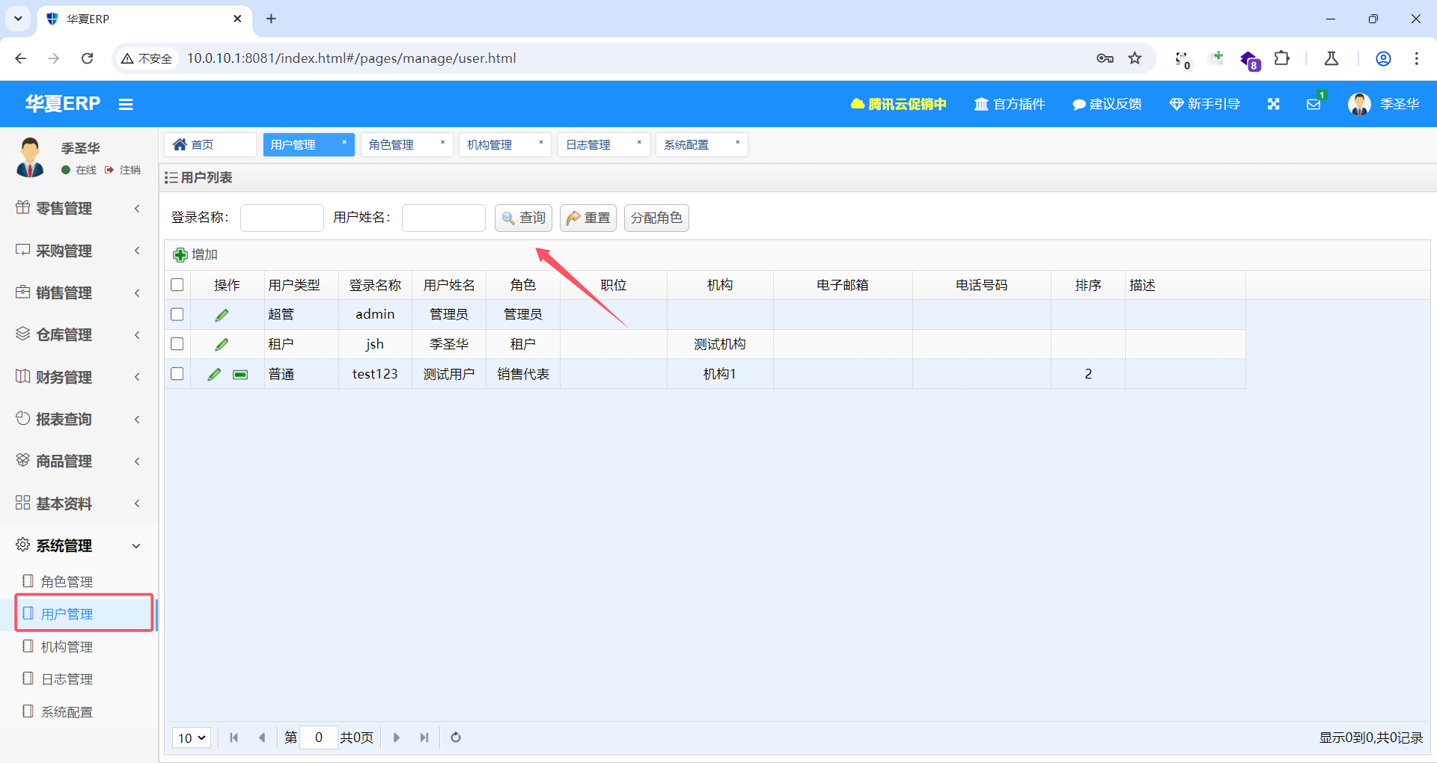Open 机构管理 in sidebar tree
This screenshot has height=763, width=1437.
click(67, 646)
